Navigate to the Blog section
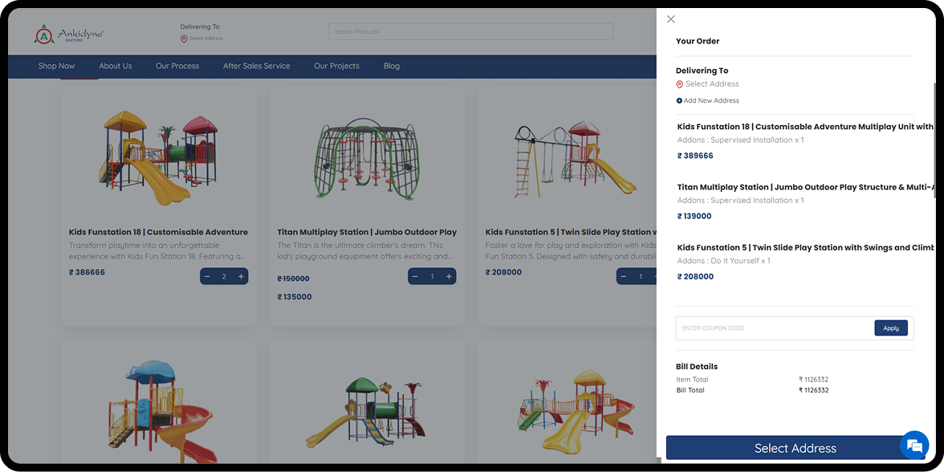Image resolution: width=944 pixels, height=472 pixels. (392, 66)
